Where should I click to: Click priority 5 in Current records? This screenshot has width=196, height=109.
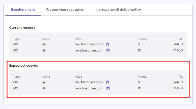coord(139,44)
